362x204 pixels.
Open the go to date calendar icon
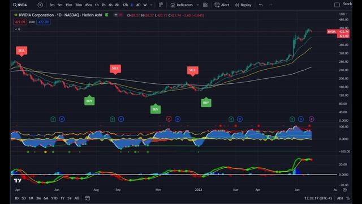[x=87, y=198]
